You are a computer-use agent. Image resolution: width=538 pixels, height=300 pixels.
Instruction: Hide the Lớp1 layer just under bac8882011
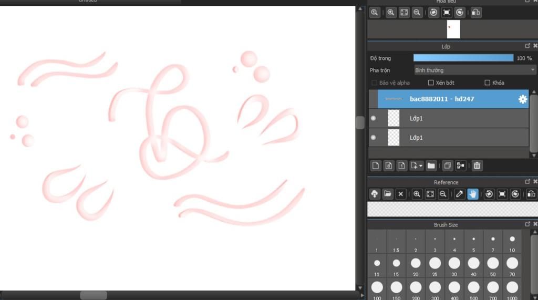(374, 118)
